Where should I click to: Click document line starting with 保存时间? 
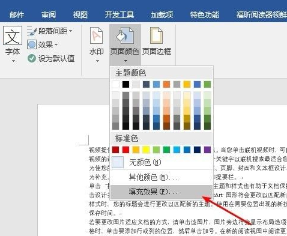(106, 213)
